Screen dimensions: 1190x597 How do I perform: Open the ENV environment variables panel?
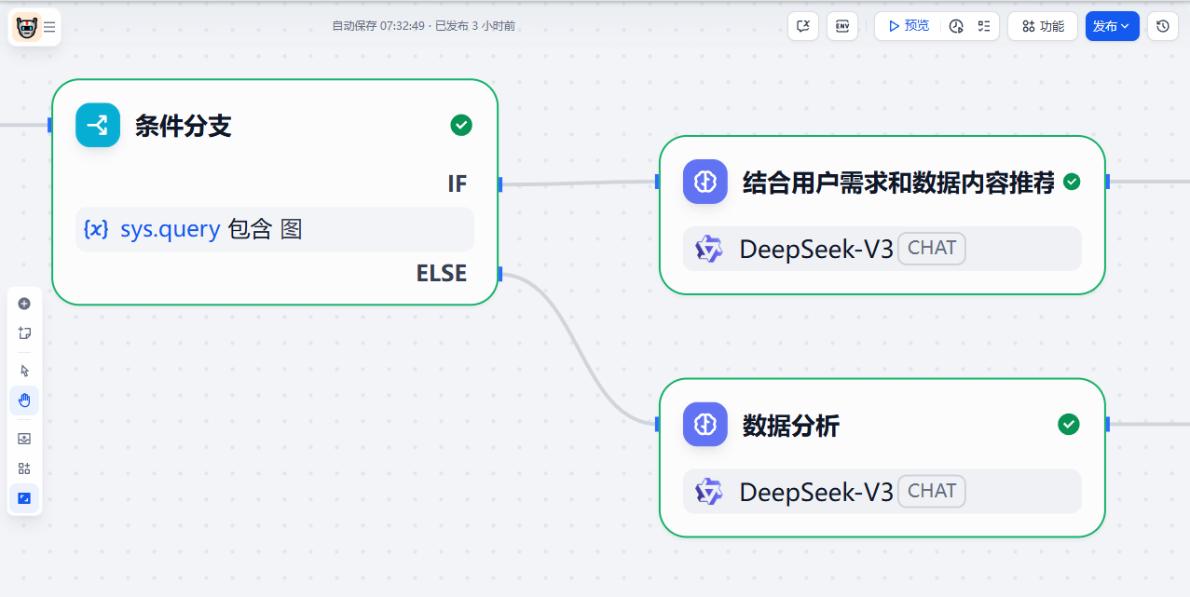pyautogui.click(x=842, y=26)
